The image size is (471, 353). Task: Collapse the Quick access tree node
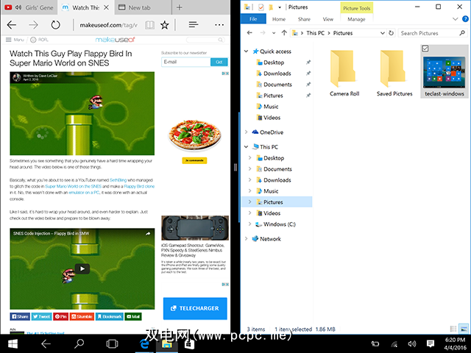click(246, 51)
